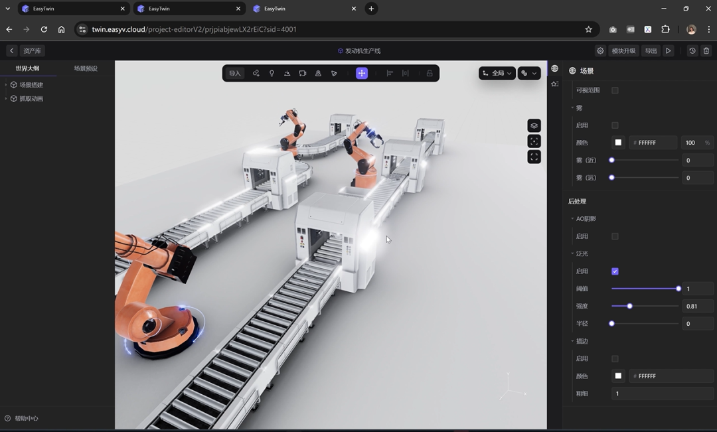717x432 pixels.
Task: Enable the AO阴影 启用 checkbox
Action: coord(615,236)
